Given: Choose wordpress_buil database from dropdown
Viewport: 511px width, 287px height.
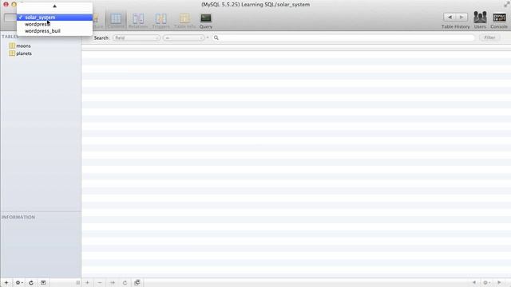Looking at the screenshot, I should point(54,31).
